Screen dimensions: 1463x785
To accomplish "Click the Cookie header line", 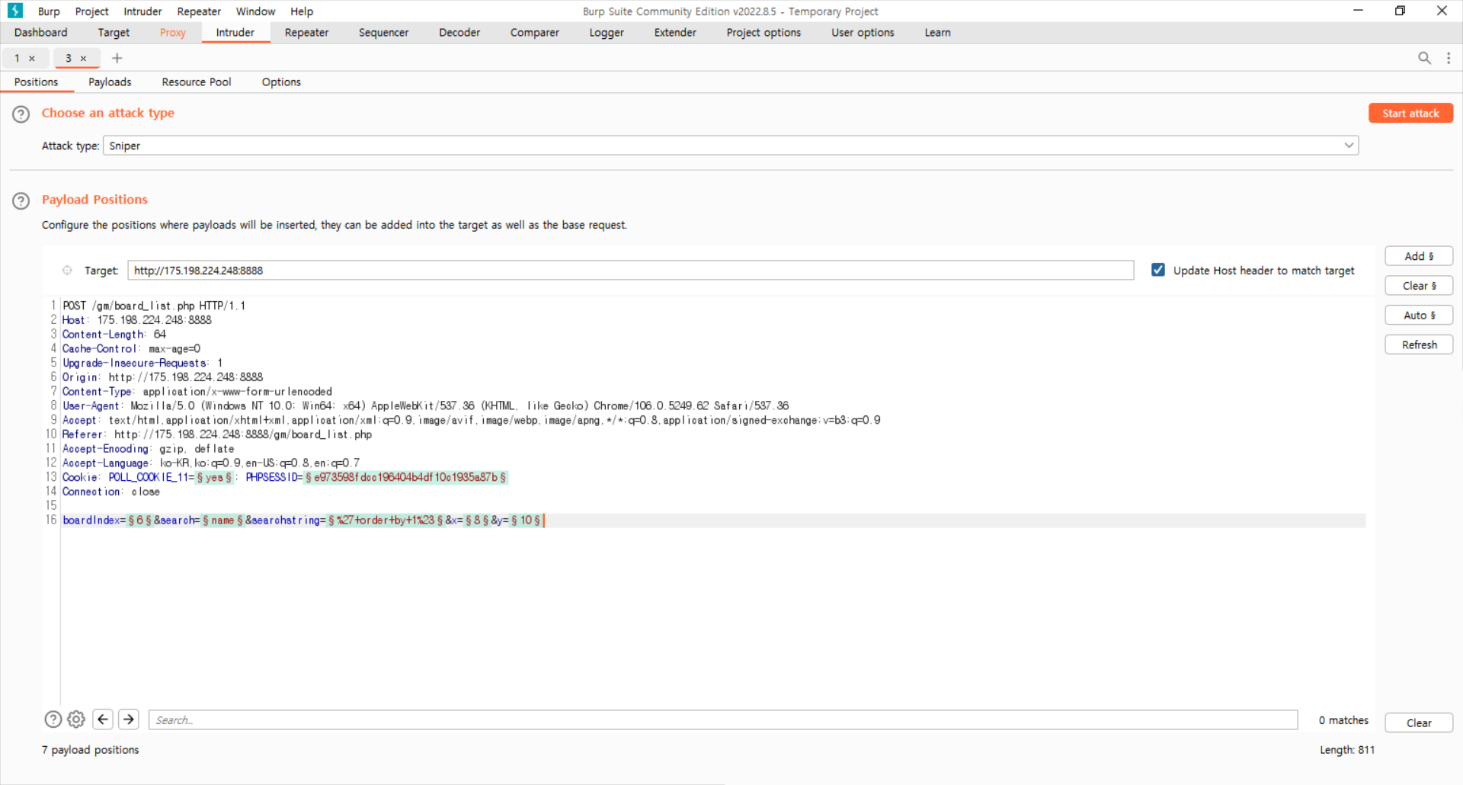I will 285,478.
